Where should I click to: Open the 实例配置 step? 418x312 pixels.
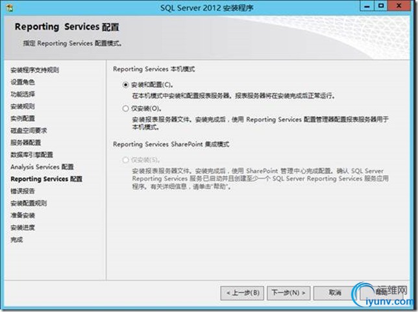click(23, 118)
